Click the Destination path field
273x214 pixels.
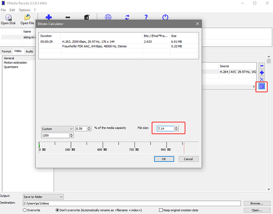click(x=132, y=203)
